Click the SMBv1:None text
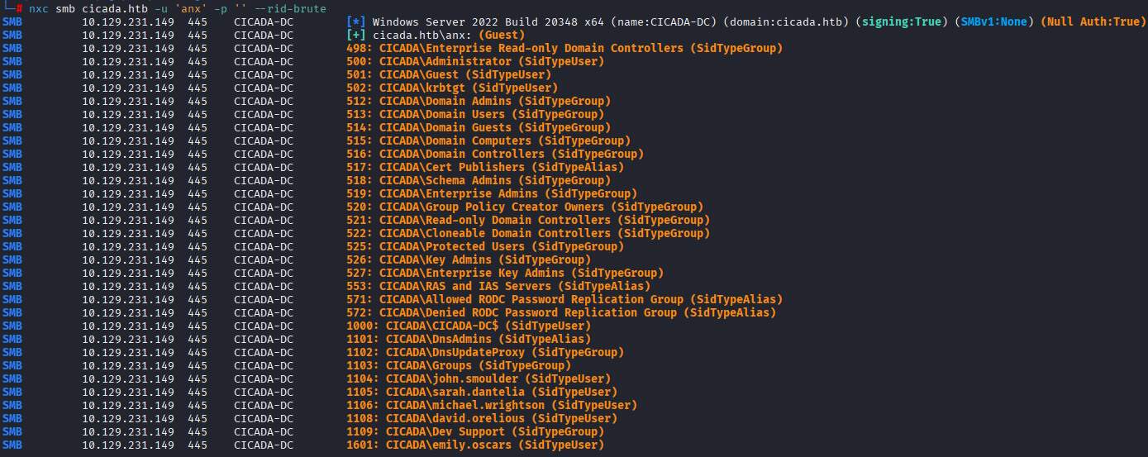 click(991, 21)
